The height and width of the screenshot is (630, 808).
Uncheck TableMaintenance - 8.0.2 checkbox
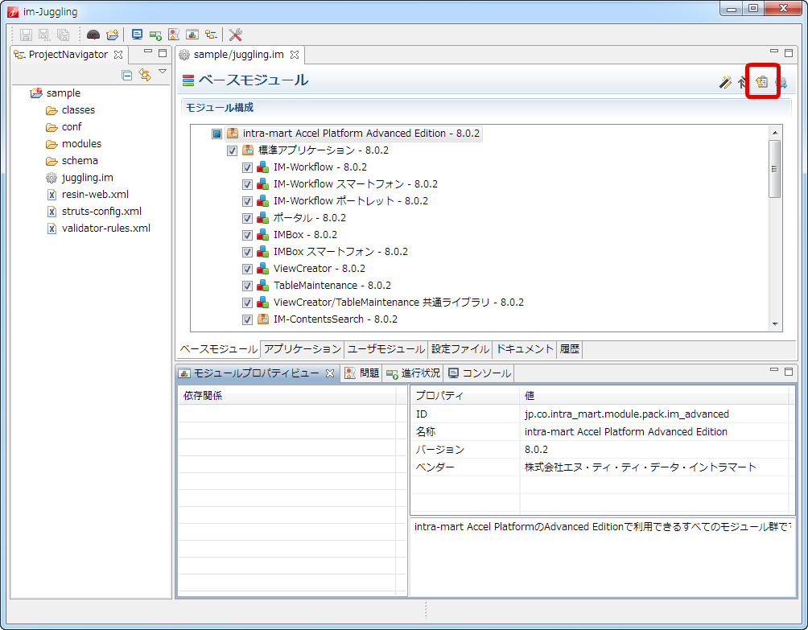click(247, 286)
